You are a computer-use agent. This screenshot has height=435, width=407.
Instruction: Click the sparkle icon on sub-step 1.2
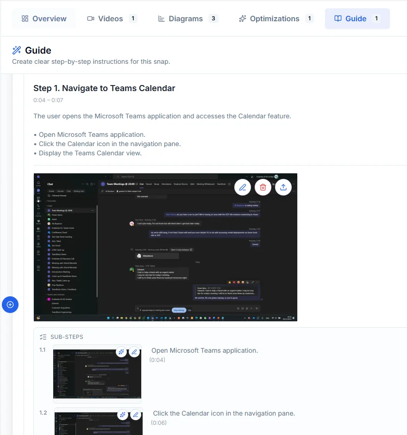coord(123,415)
